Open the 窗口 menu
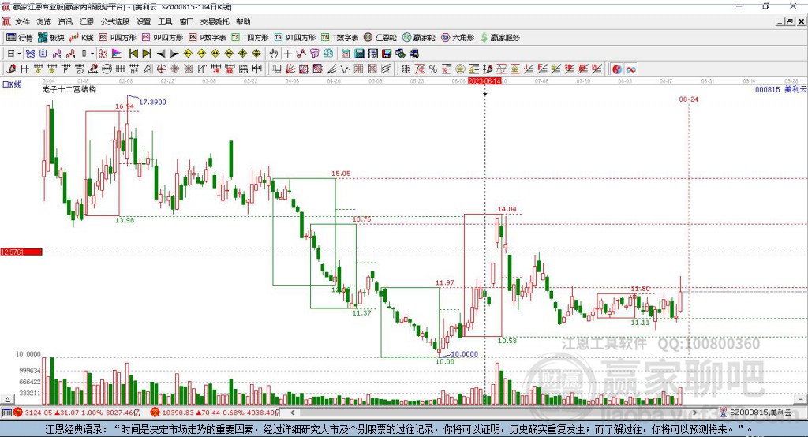This screenshot has height=437, width=808. pos(186,21)
